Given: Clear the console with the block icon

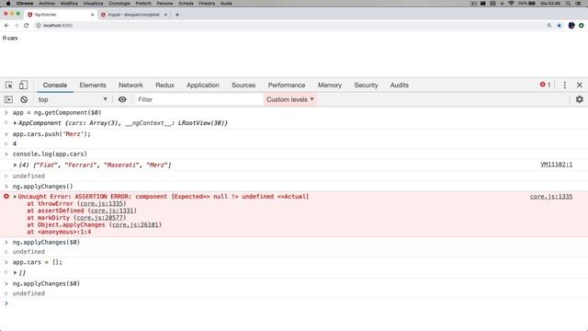Looking at the screenshot, I should (x=24, y=99).
